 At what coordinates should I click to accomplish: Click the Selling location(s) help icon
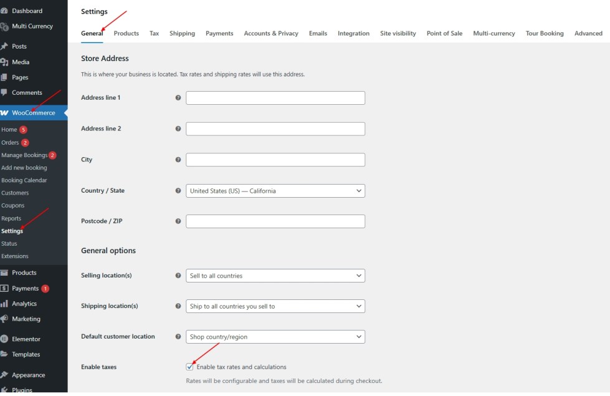tap(178, 276)
